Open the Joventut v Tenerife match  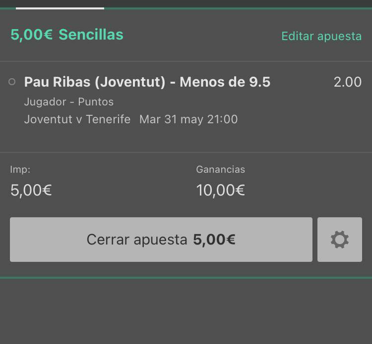pyautogui.click(x=77, y=119)
